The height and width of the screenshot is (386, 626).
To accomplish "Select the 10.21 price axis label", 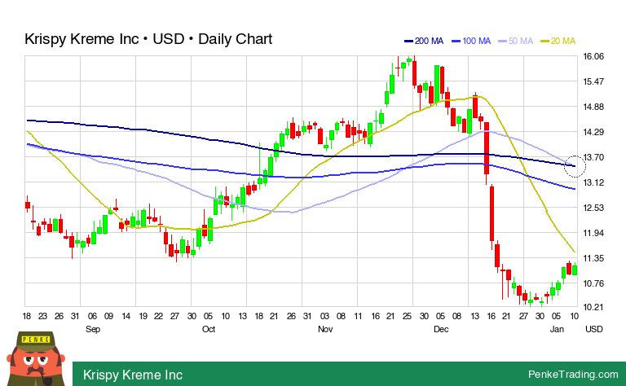I will (x=593, y=307).
